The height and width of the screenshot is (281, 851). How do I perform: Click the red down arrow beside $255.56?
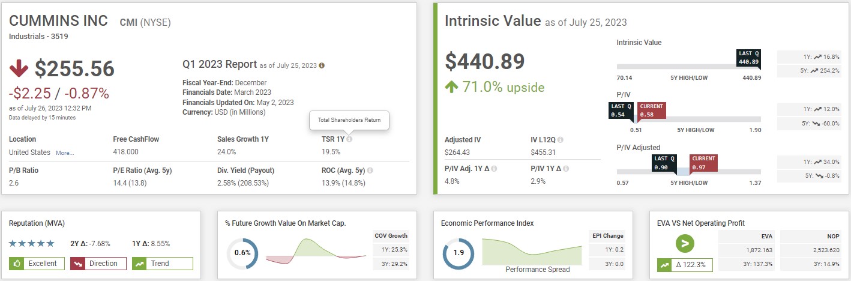[19, 69]
